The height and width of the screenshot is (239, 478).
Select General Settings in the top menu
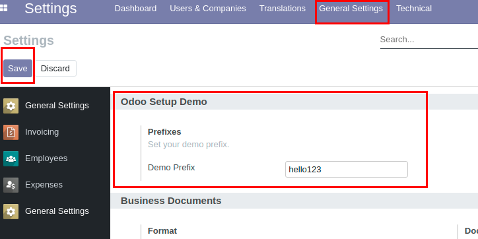[351, 9]
